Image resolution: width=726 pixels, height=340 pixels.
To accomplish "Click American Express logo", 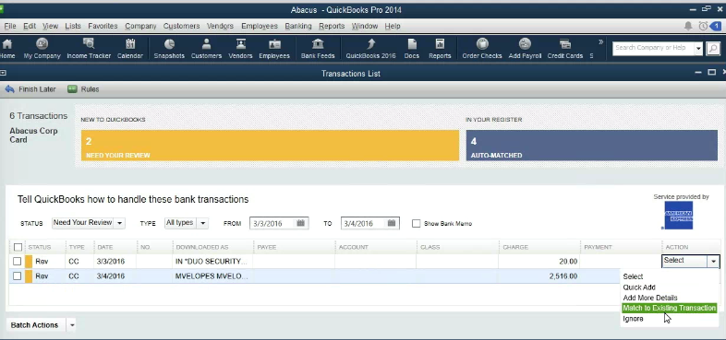I will tap(678, 215).
